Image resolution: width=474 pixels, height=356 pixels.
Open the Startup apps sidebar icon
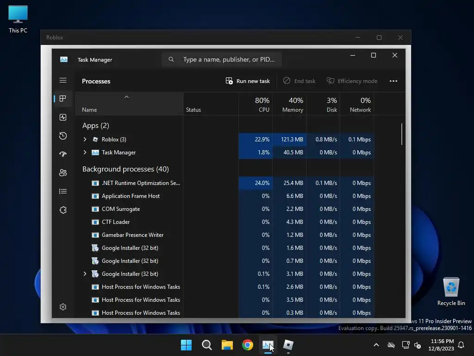63,154
